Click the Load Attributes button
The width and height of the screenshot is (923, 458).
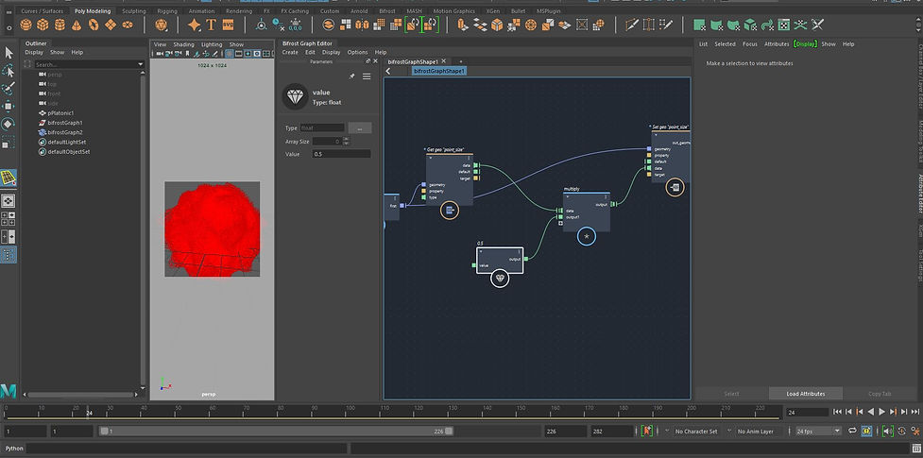[805, 393]
